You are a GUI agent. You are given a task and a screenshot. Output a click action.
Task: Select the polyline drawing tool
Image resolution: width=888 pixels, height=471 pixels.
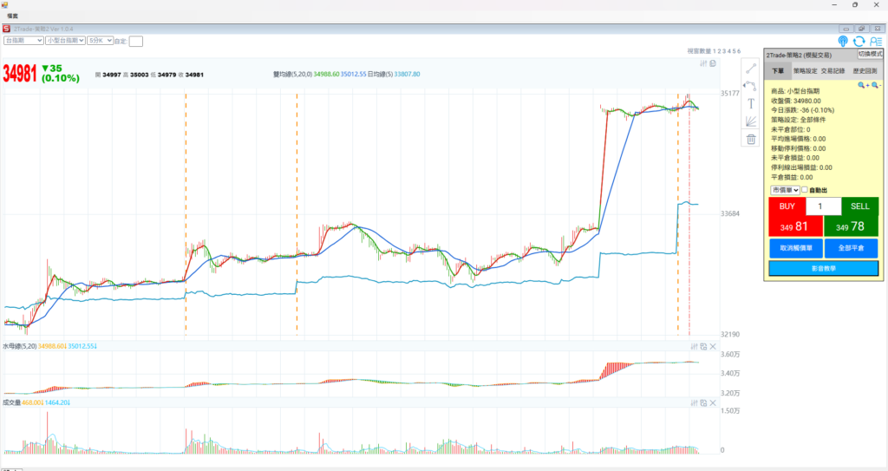click(751, 85)
